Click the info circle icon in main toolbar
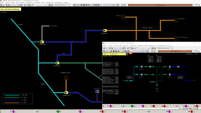Viewport: 201px width, 113px height. (x=84, y=5)
